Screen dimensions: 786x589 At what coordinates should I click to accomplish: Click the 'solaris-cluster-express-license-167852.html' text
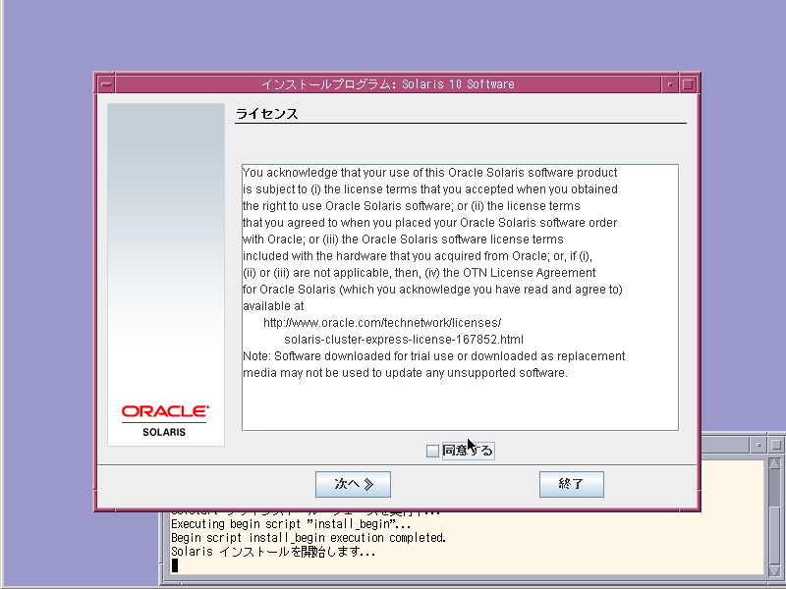point(404,340)
